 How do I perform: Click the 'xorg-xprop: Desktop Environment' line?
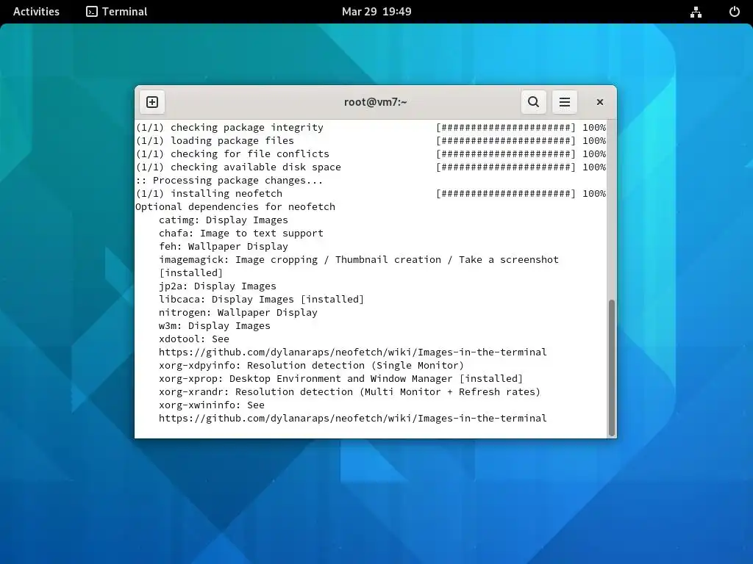tap(340, 378)
